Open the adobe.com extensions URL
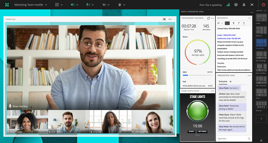This screenshot has height=143, width=268. click(x=234, y=70)
